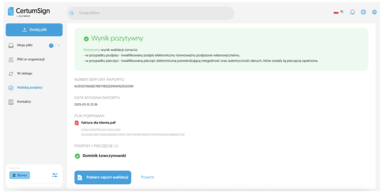The image size is (383, 194).
Task: Click the Biznes plan badge
Action: coord(19,175)
